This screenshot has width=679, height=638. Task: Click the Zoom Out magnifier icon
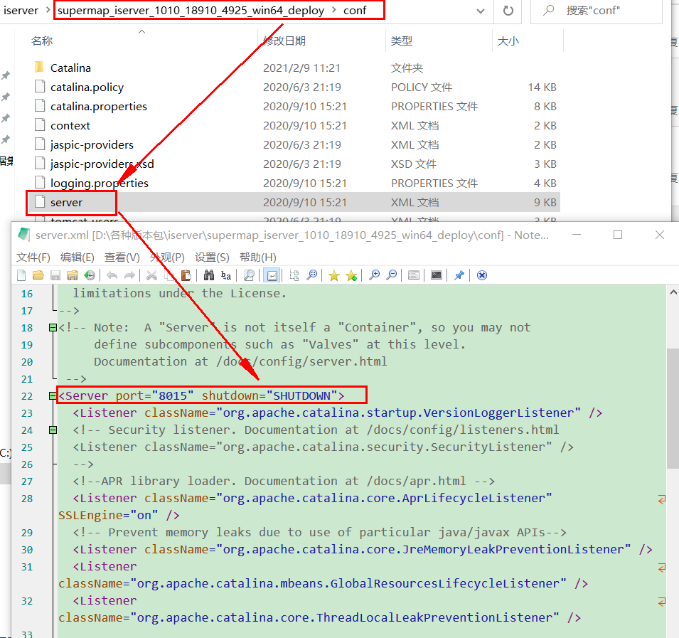[x=392, y=275]
